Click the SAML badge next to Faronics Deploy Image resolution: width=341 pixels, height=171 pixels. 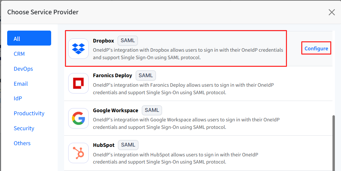pyautogui.click(x=146, y=75)
